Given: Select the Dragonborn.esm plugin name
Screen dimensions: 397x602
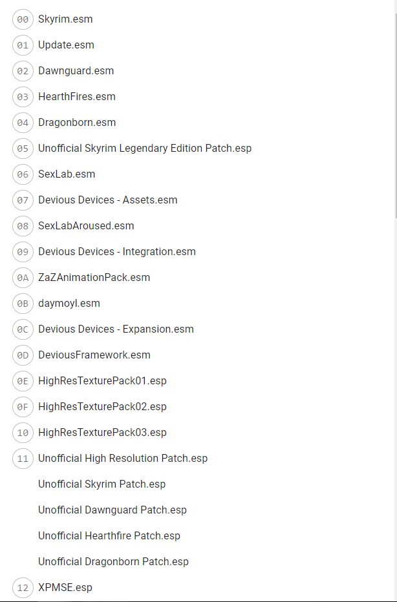Looking at the screenshot, I should (77, 123).
